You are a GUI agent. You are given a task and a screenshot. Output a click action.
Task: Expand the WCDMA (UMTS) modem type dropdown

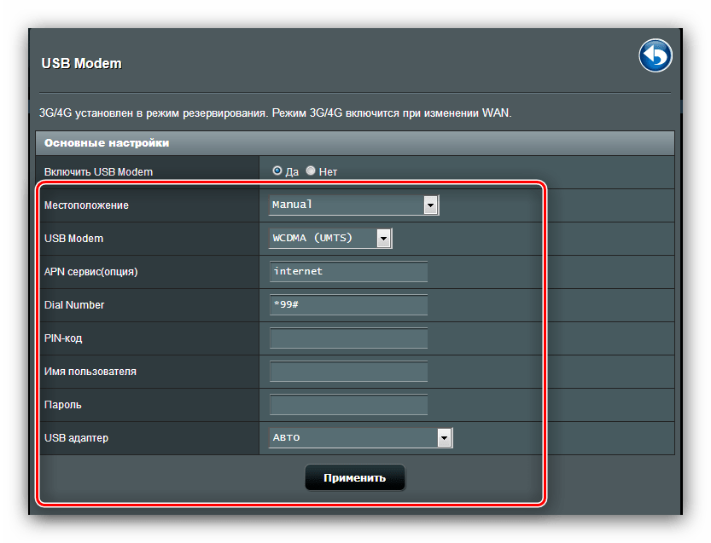(330, 238)
